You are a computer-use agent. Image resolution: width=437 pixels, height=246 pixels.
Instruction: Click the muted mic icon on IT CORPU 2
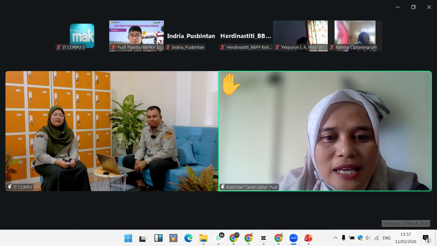click(59, 47)
